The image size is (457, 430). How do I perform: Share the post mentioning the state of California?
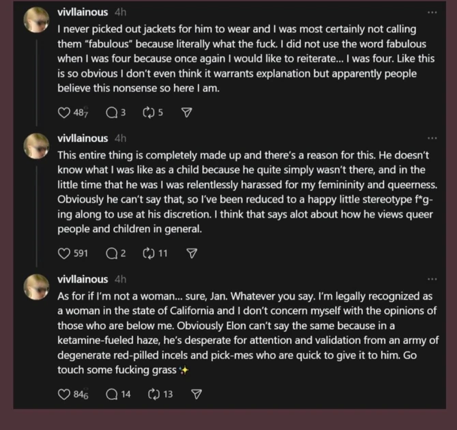pos(196,394)
